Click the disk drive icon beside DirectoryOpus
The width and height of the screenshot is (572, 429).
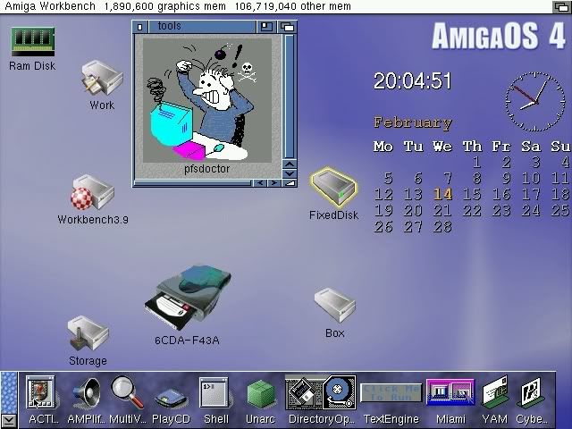[340, 392]
